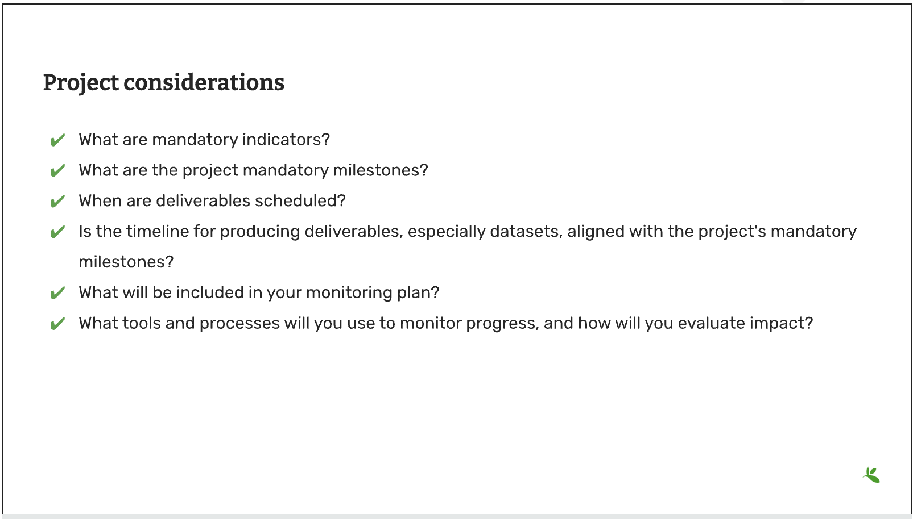Viewport: 917px width, 519px height.
Task: Select "What will be included in your monitoring plan?"
Action: click(259, 293)
